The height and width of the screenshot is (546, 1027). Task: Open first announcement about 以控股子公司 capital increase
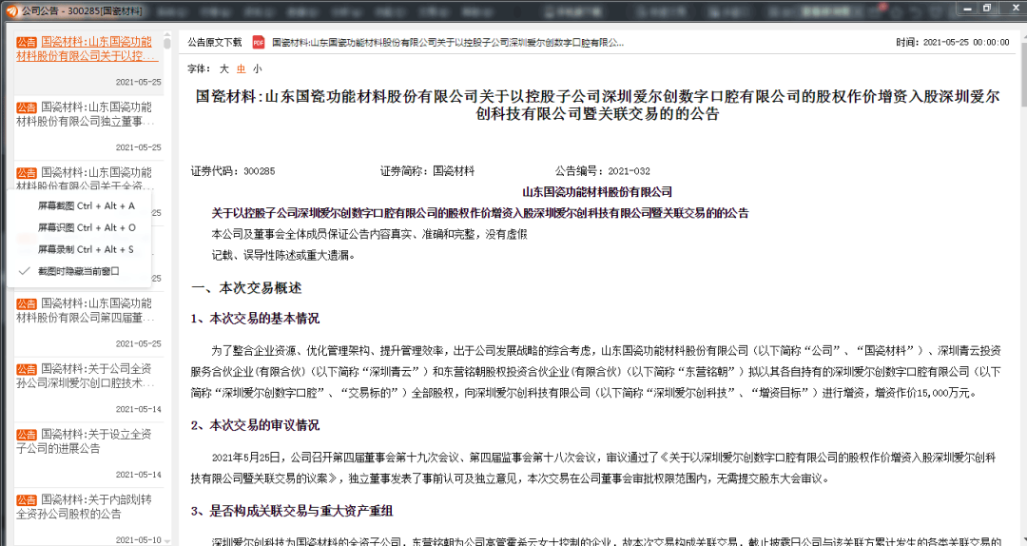coord(89,62)
